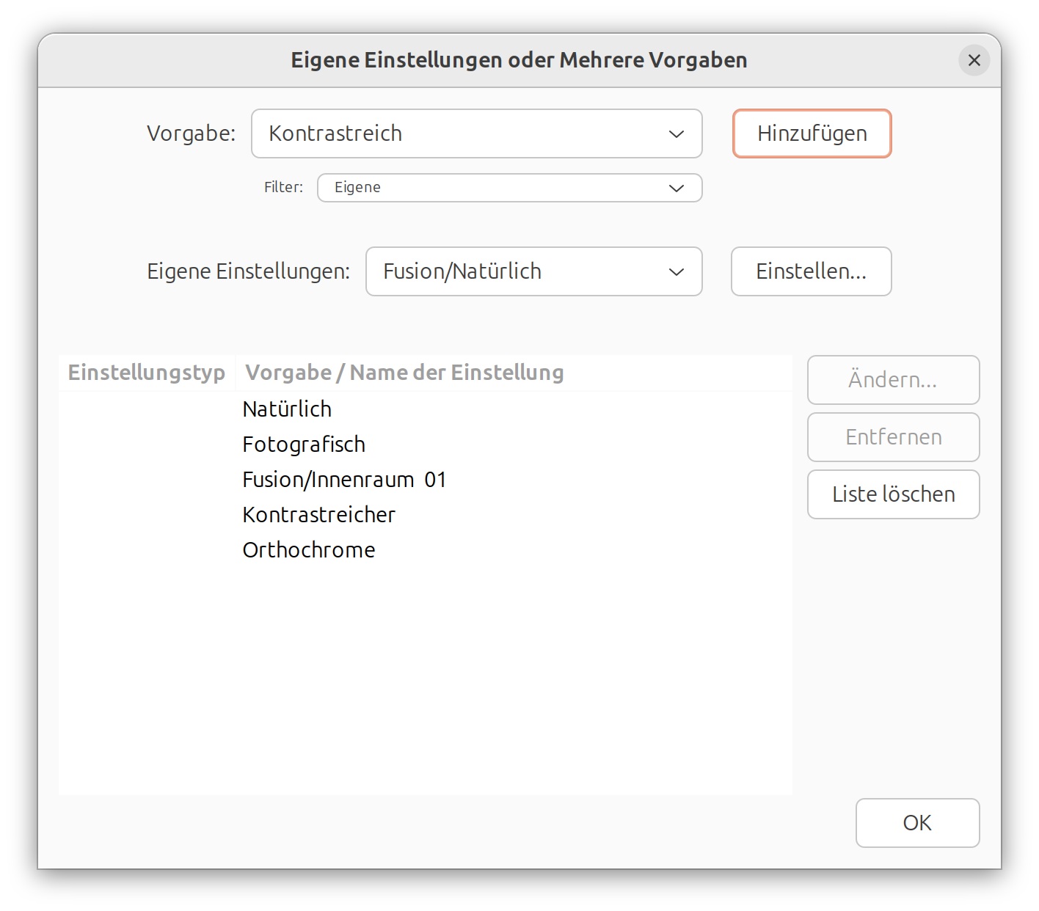Open settings via the Einstellen... button
Image resolution: width=1039 pixels, height=911 pixels.
pyautogui.click(x=811, y=271)
